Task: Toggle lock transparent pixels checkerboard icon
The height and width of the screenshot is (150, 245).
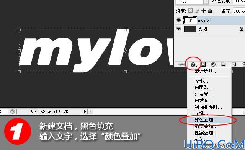Action: pos(190,11)
